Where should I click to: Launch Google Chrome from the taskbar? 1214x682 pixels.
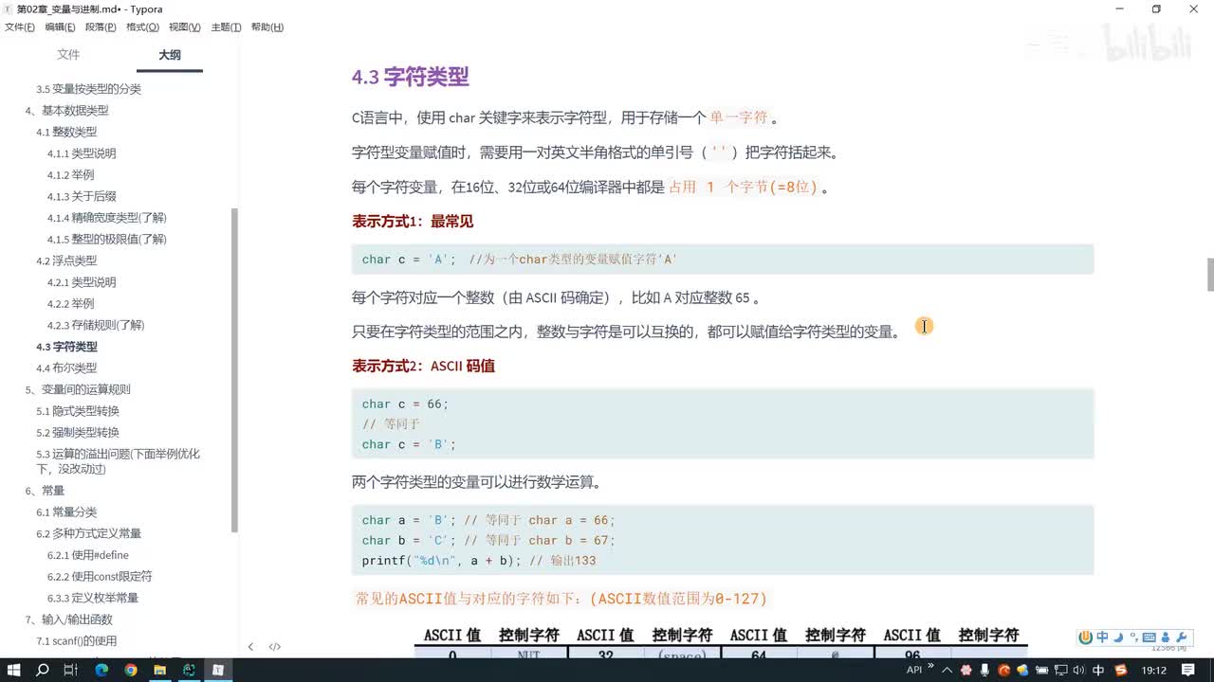(x=131, y=670)
